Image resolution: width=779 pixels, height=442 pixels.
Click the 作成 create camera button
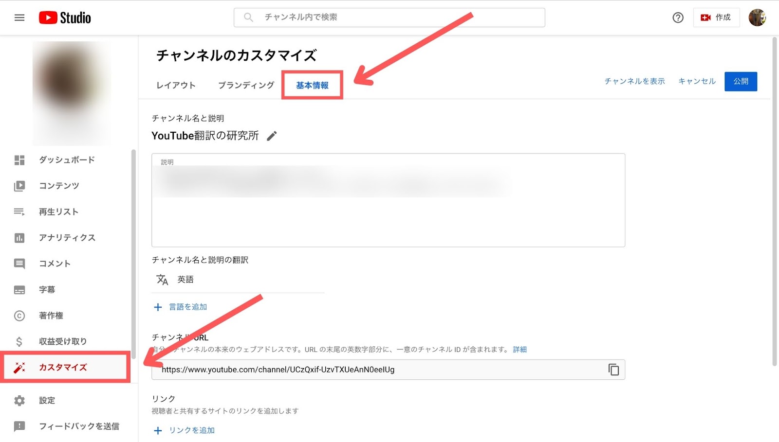(716, 18)
